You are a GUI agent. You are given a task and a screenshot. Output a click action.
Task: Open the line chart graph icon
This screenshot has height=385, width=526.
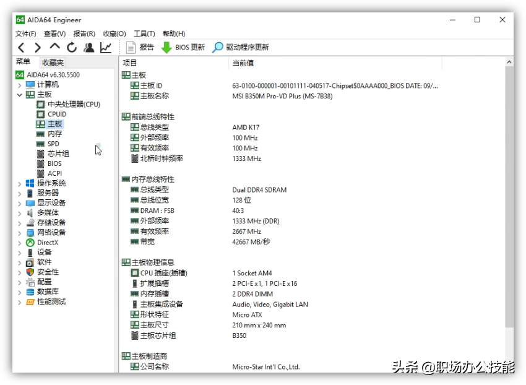coord(106,48)
